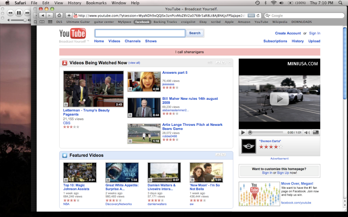Close Videos Being Watched Now module
This screenshot has width=348, height=217.
point(230,62)
